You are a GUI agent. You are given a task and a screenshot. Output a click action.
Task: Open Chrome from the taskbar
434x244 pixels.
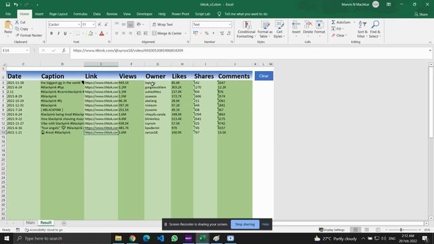pyautogui.click(x=132, y=238)
